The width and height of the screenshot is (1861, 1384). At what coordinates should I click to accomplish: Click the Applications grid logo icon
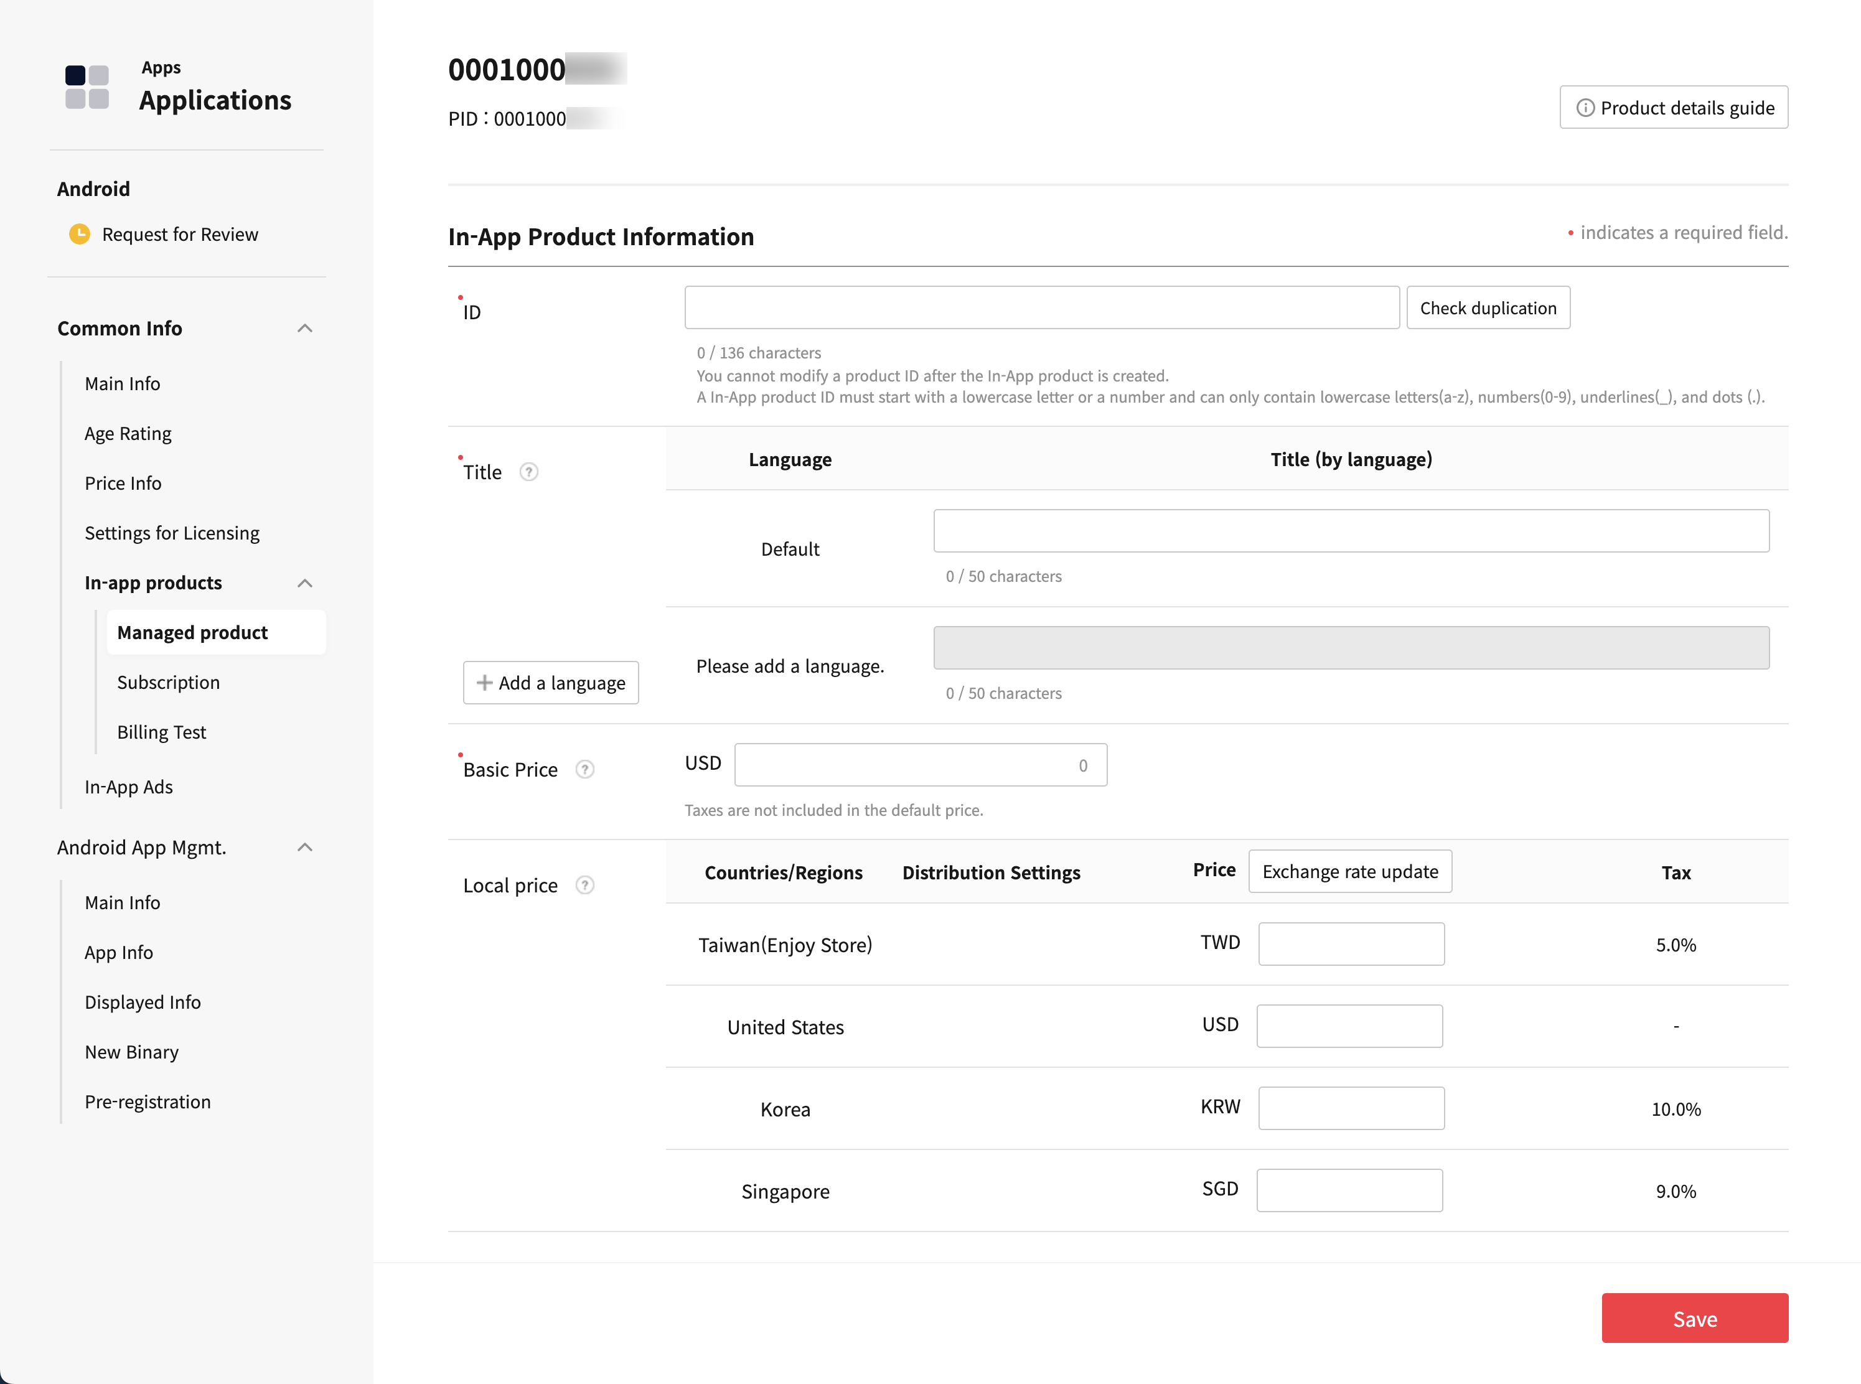(x=87, y=87)
